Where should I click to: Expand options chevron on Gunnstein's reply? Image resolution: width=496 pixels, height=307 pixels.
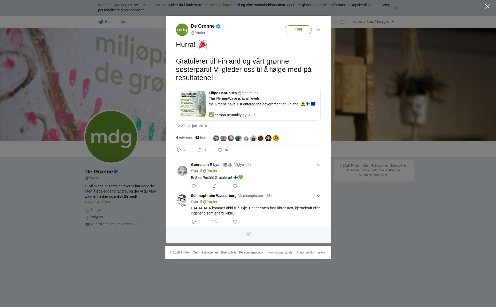pos(319,165)
